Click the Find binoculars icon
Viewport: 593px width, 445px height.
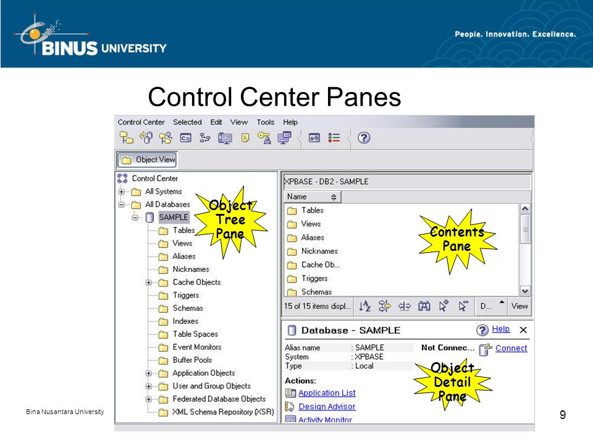424,306
